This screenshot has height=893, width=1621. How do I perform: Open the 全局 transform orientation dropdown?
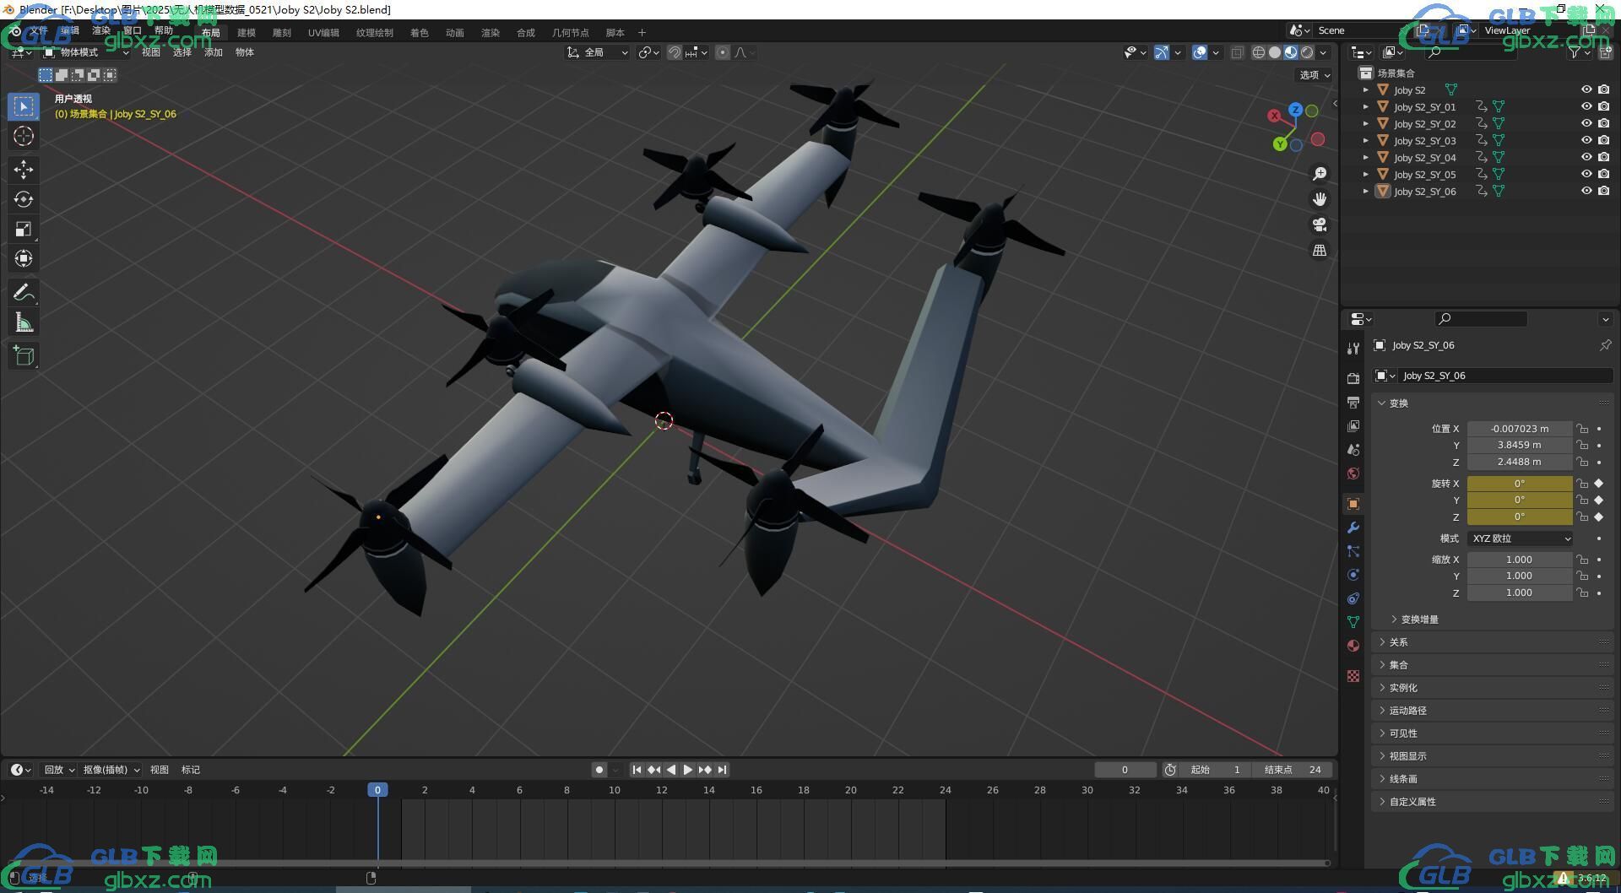(598, 52)
